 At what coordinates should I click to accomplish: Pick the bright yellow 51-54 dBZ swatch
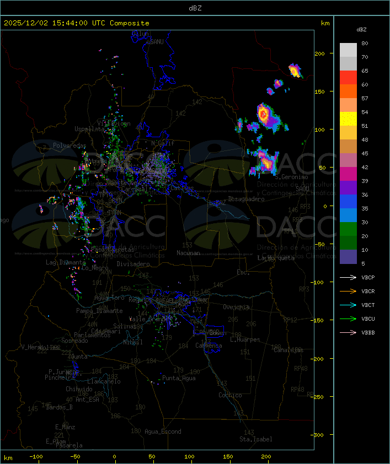click(x=348, y=119)
